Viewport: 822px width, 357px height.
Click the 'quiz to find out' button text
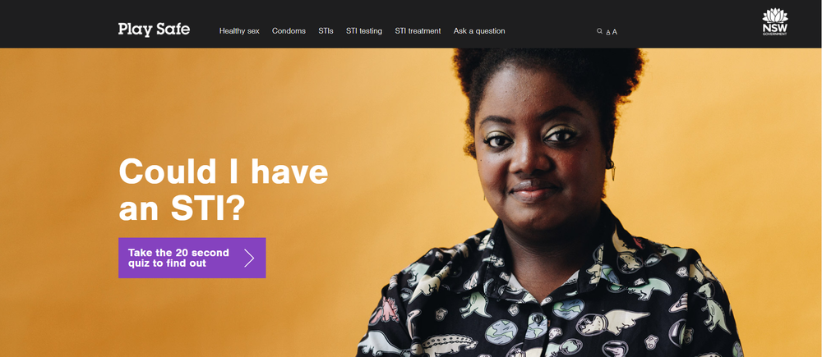click(167, 263)
